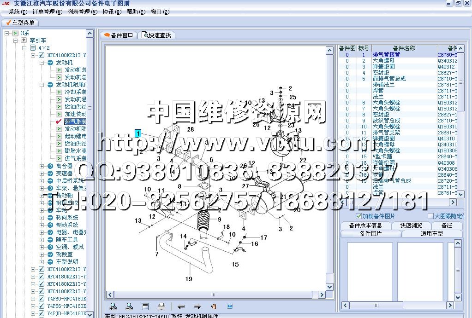Select the hand pan tool
472x318 pixels.
[x=214, y=306]
